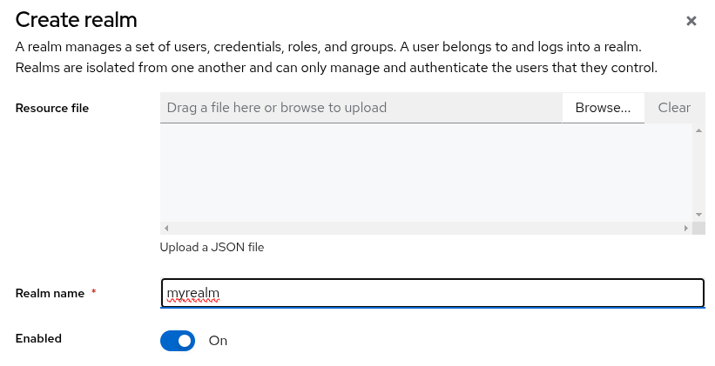Click the vertical scrollbar track of text area
Image resolution: width=715 pixels, height=366 pixels.
(x=698, y=172)
